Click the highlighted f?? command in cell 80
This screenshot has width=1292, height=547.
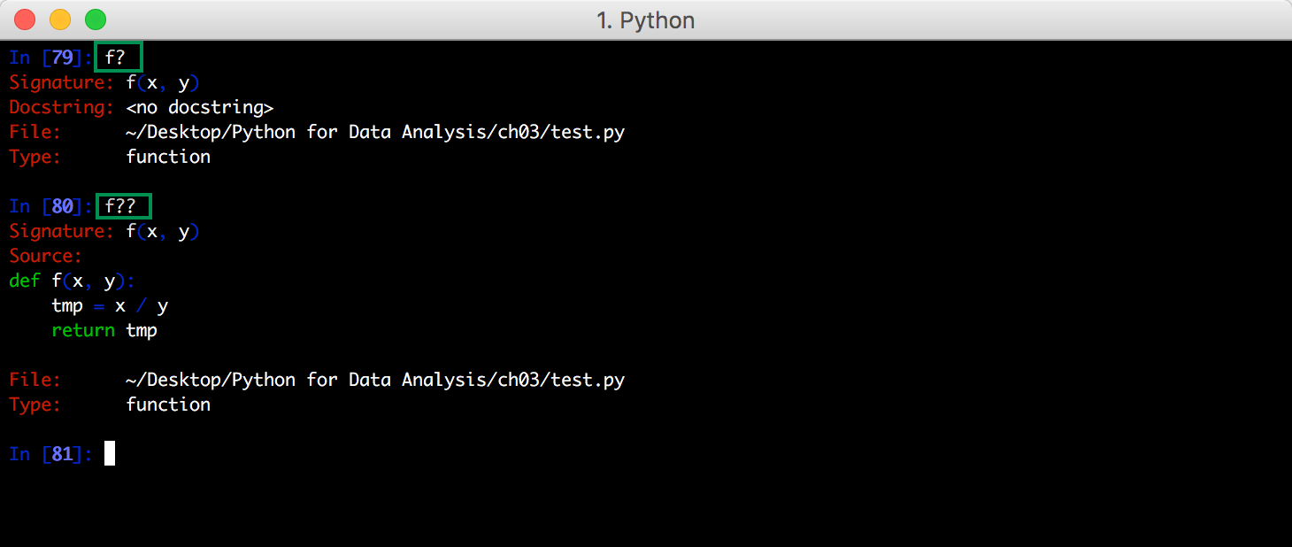(x=122, y=206)
